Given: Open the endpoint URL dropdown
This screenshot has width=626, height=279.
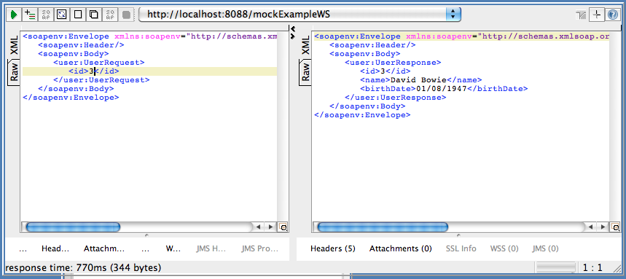Looking at the screenshot, I should [453, 15].
